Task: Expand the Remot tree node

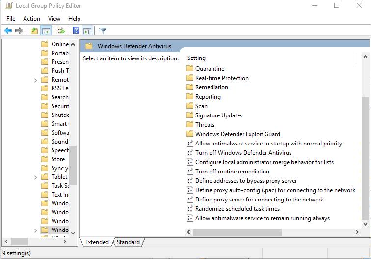Action: [x=35, y=80]
